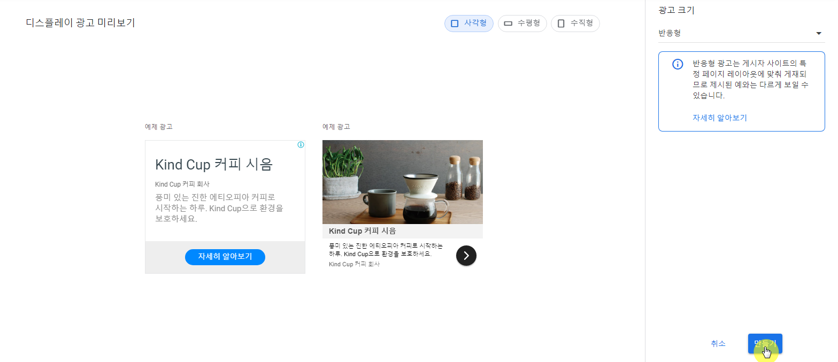Click the large Kind Cup 커피 시음 headline
838x362 pixels.
[x=214, y=164]
